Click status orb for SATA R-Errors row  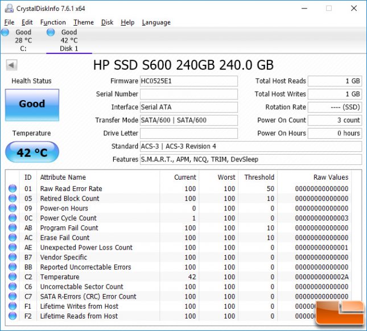tap(13, 297)
